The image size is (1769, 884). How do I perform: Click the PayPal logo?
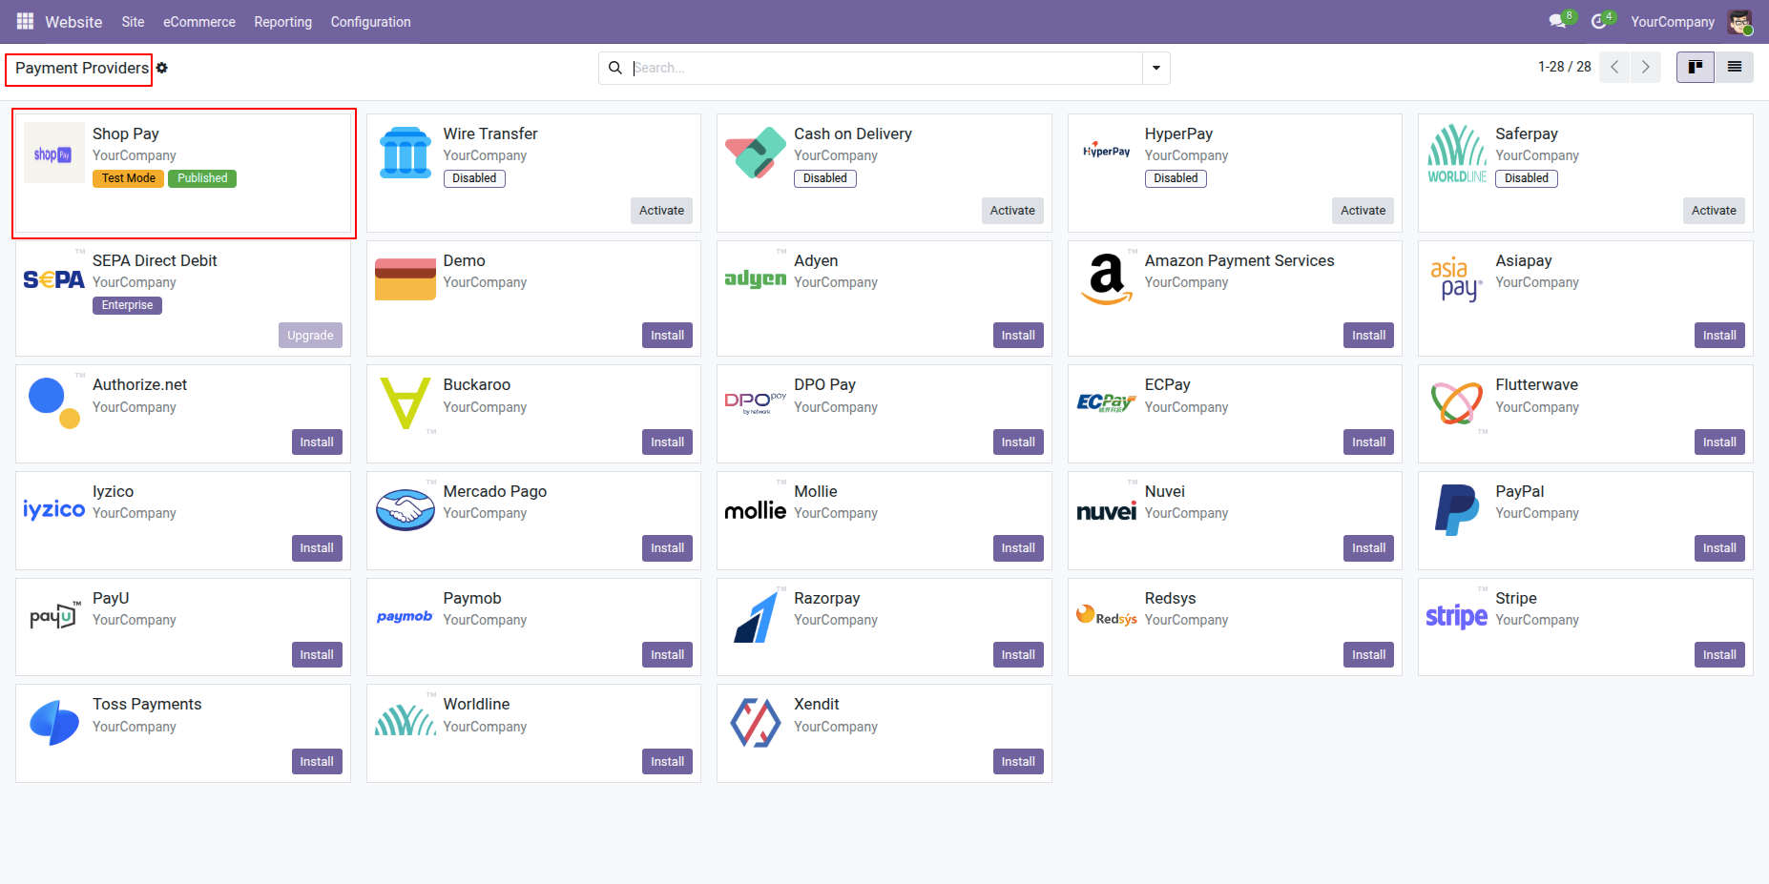(1457, 510)
